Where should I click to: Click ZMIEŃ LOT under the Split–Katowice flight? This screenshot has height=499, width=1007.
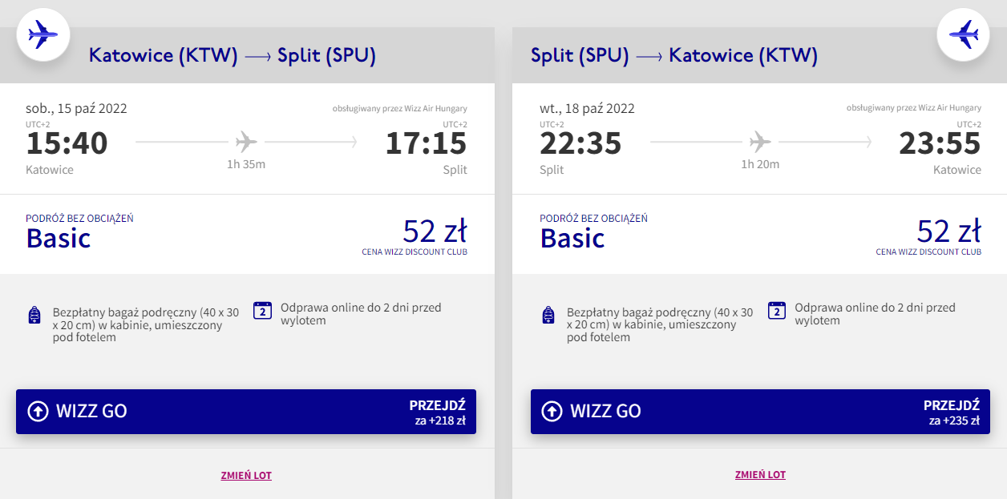pos(760,475)
